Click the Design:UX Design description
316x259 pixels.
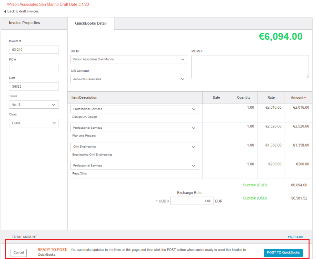pyautogui.click(x=84, y=117)
